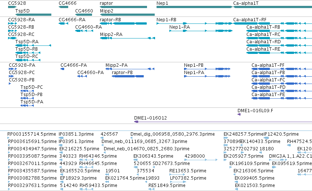Click the CG4660 gene label
The height and width of the screenshot is (191, 312).
tap(84, 11)
